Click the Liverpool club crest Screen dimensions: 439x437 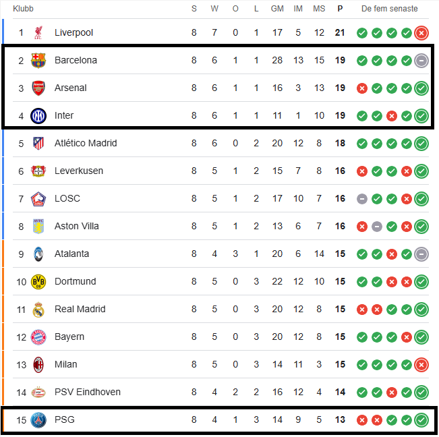tap(38, 33)
